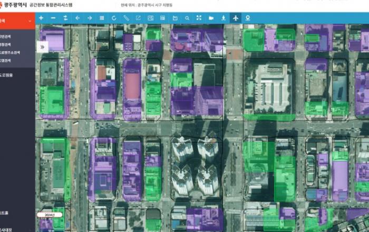369x232 pixels.
Task: Toggle the airplane aerial imagery button
Action: 236,18
